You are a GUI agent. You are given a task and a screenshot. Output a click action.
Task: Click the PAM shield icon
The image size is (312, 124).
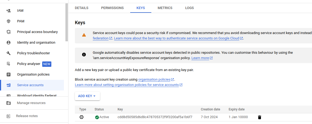9,21
